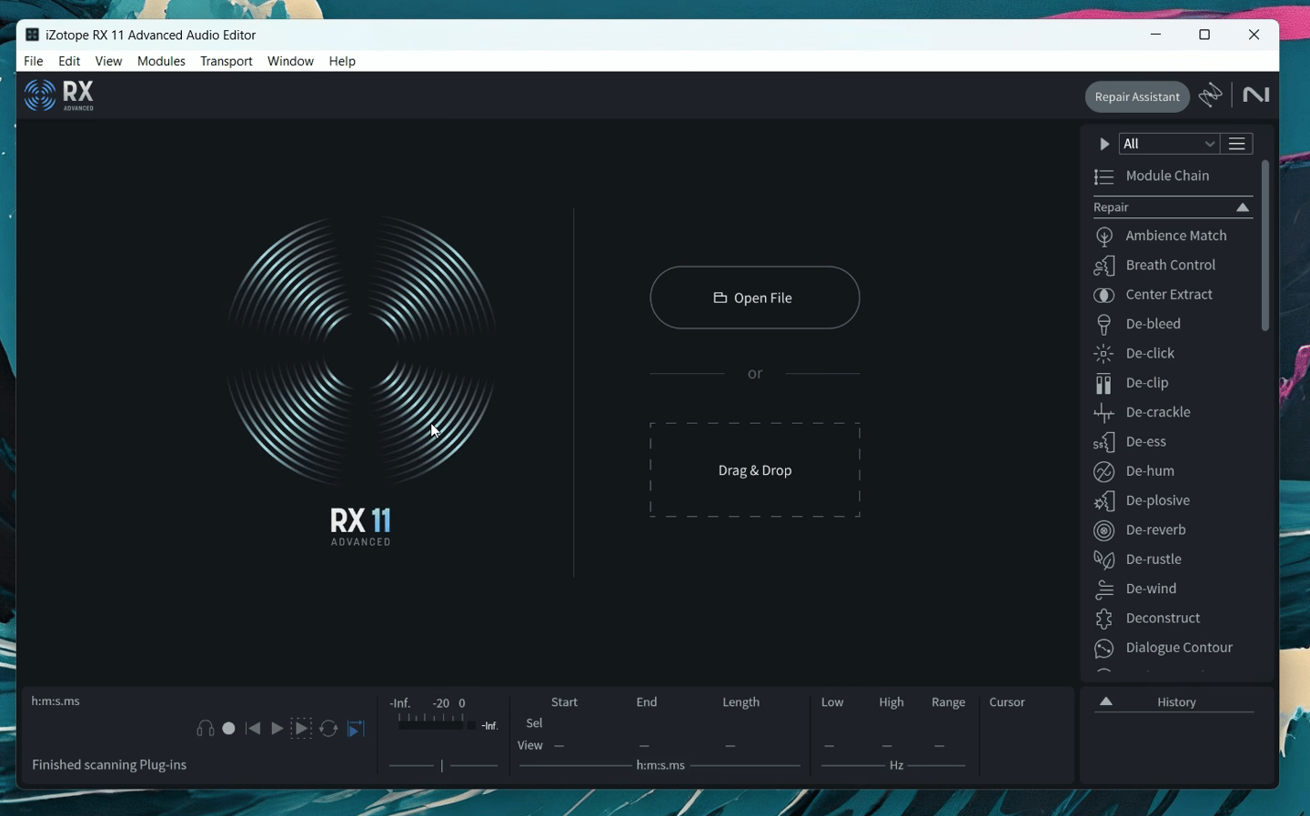Click the level meter bar
This screenshot has height=816, width=1310.
[x=437, y=725]
